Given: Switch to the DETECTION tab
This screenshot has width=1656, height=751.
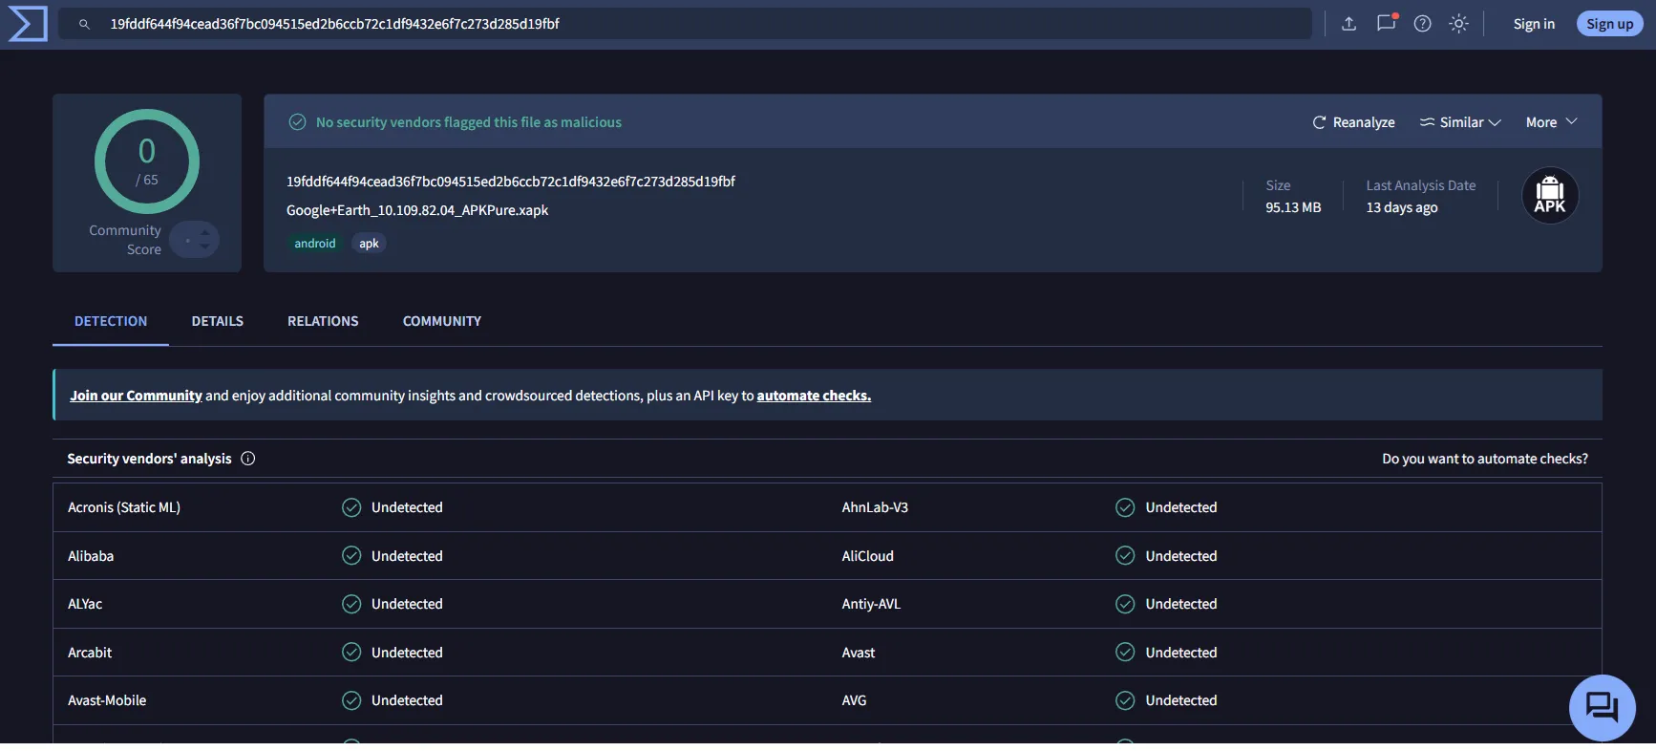Looking at the screenshot, I should [x=111, y=321].
